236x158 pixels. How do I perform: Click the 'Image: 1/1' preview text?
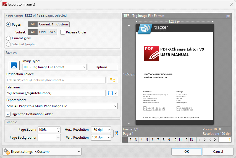(x=131, y=129)
